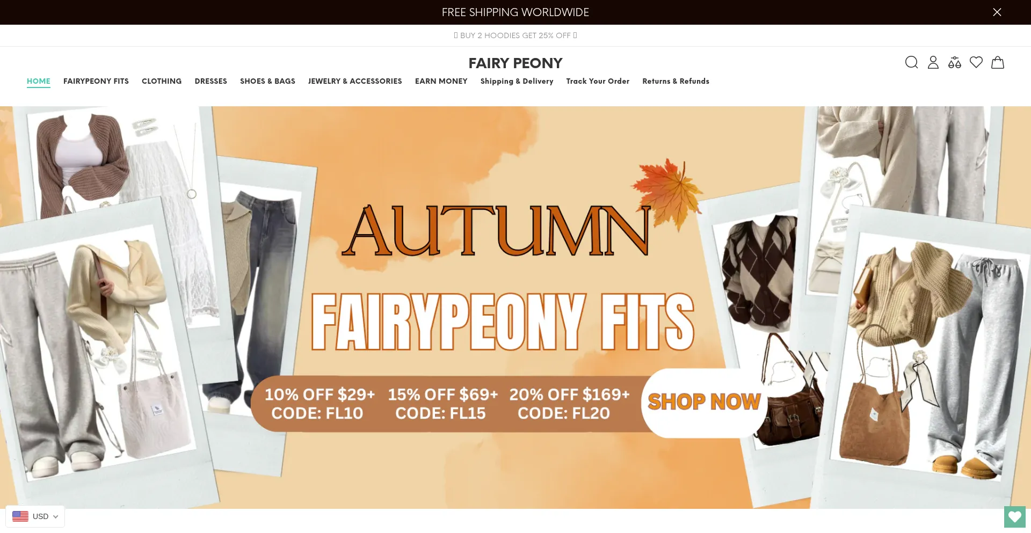
Task: Dismiss the Free Shipping Worldwide banner
Action: 997,12
